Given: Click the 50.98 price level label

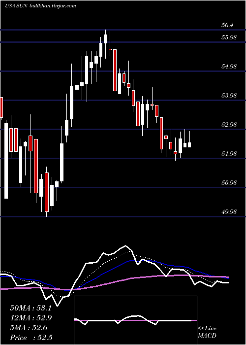Looking at the screenshot, I should tap(229, 182).
